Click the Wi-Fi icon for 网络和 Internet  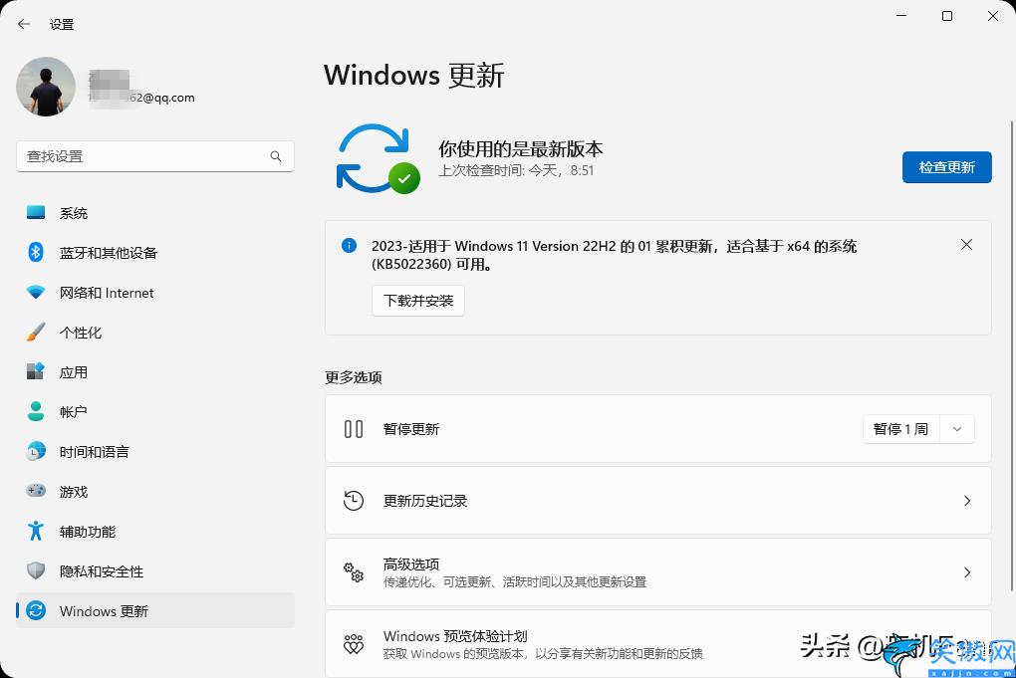[x=36, y=292]
